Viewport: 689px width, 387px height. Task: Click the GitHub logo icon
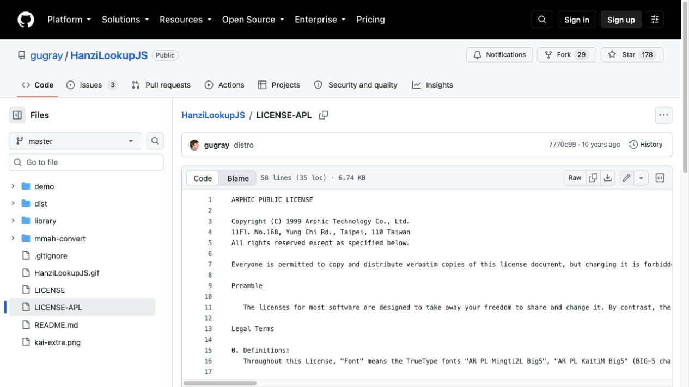tap(26, 20)
